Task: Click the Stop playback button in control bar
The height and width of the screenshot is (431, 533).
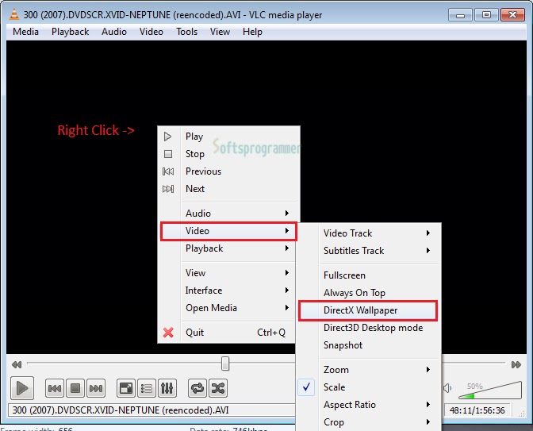Action: [75, 388]
